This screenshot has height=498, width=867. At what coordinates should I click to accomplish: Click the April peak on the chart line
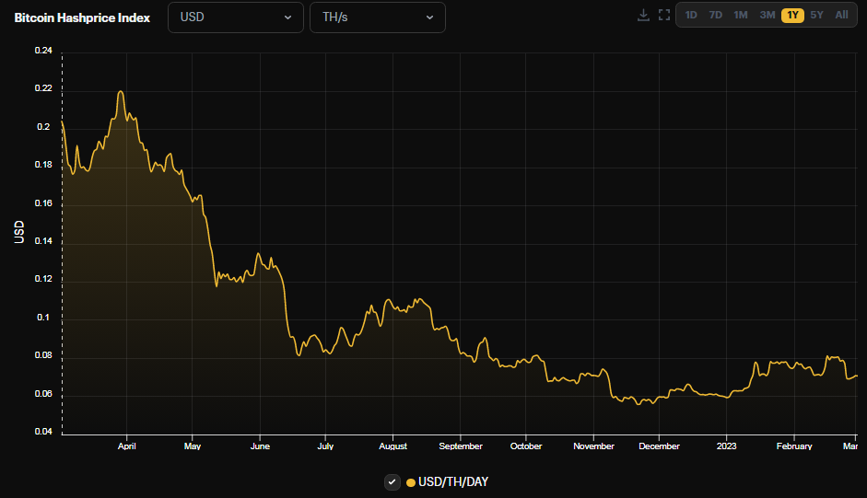(121, 92)
